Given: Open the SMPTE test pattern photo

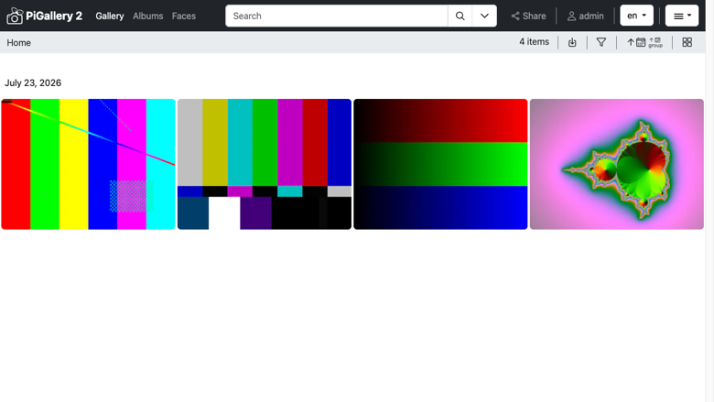Looking at the screenshot, I should (265, 164).
